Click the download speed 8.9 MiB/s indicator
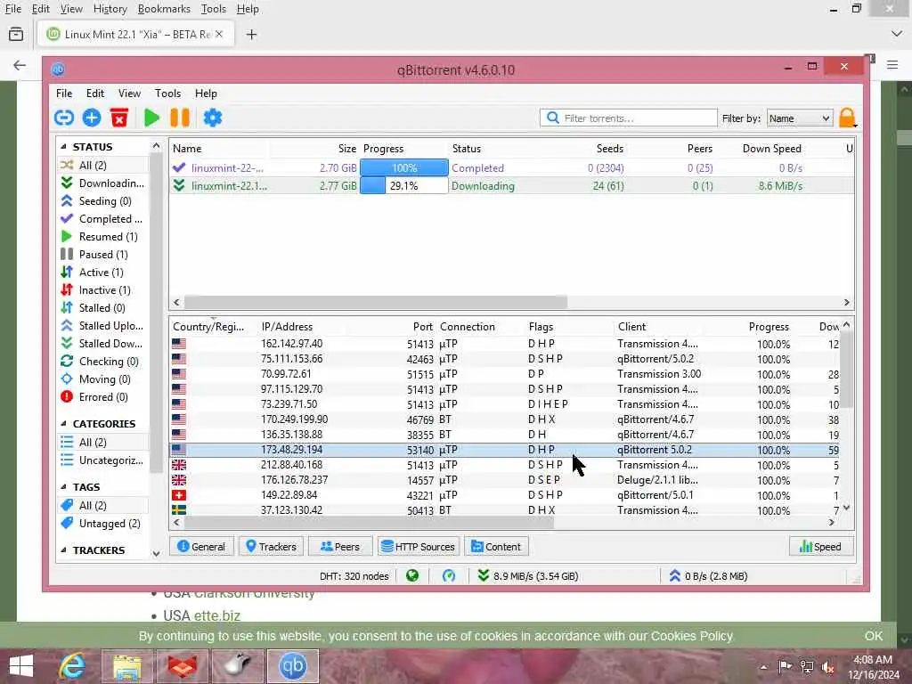This screenshot has height=684, width=912. [x=527, y=576]
